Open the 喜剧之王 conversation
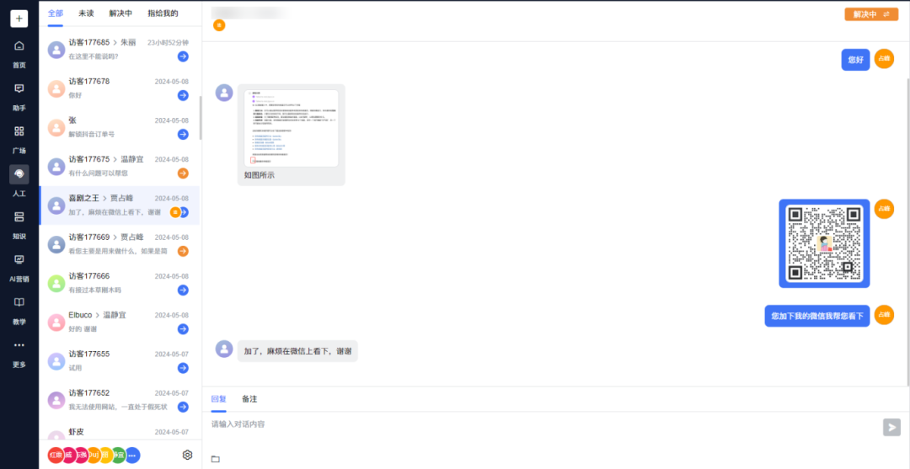The image size is (910, 469). (x=120, y=205)
